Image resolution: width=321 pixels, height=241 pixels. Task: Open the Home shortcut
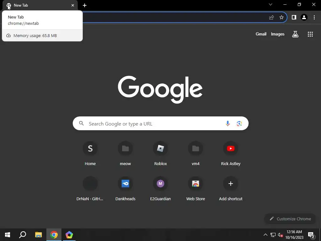(x=90, y=153)
